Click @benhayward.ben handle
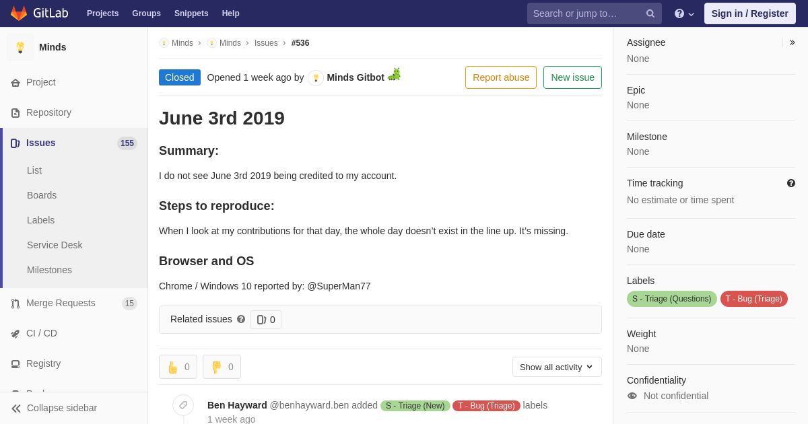 coord(309,405)
